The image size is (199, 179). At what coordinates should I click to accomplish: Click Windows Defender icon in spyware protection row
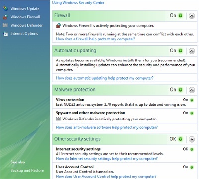58,119
